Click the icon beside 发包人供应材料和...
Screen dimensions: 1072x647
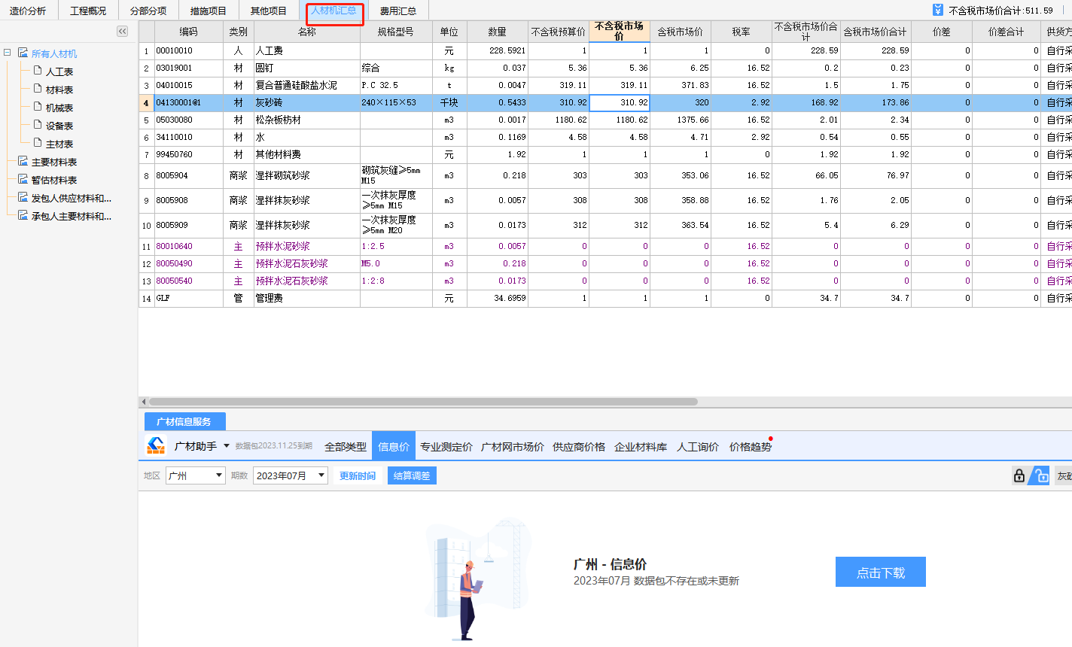point(23,198)
